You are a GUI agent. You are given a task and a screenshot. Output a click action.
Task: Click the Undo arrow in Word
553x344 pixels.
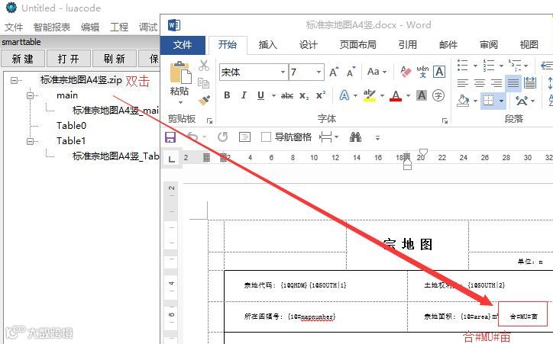coord(192,137)
